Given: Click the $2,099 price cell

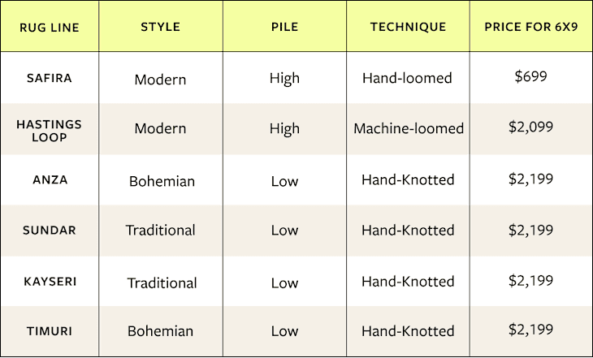Looking at the screenshot, I should [x=530, y=127].
